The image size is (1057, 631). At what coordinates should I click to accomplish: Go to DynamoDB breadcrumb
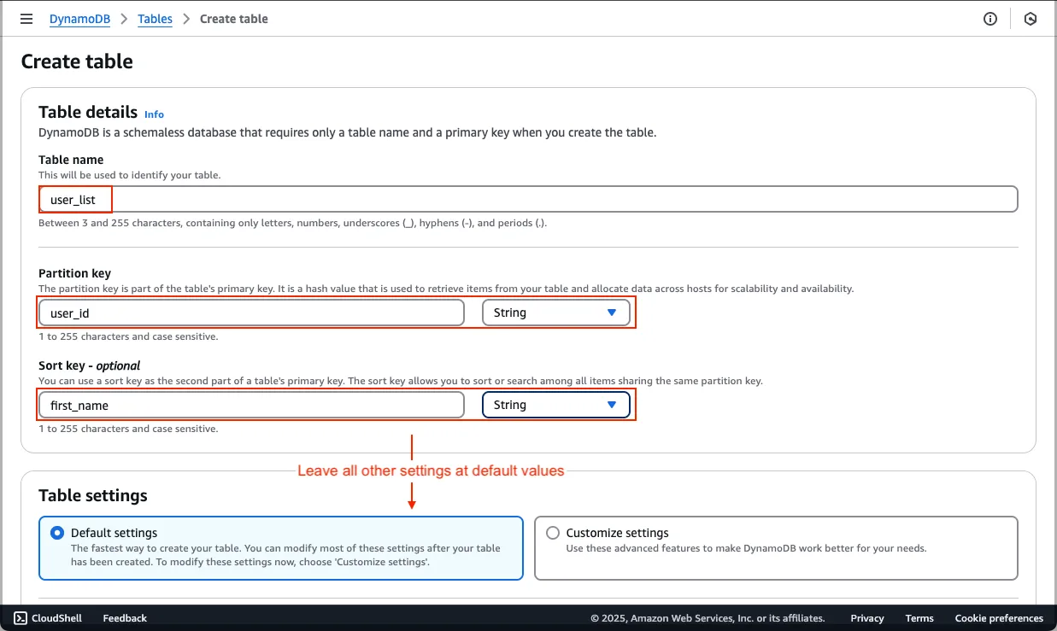pyautogui.click(x=79, y=19)
